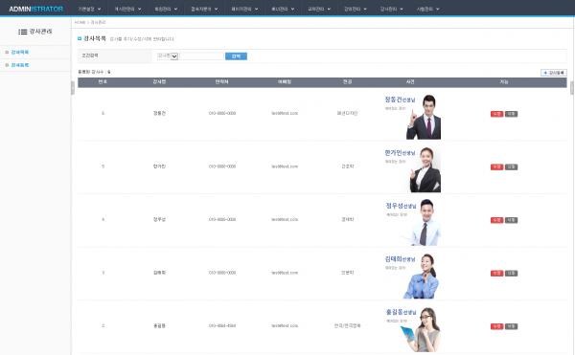Screen dimensions: 575x355
Task: Click the red 수정 button for 김태희
Action: click(x=496, y=273)
